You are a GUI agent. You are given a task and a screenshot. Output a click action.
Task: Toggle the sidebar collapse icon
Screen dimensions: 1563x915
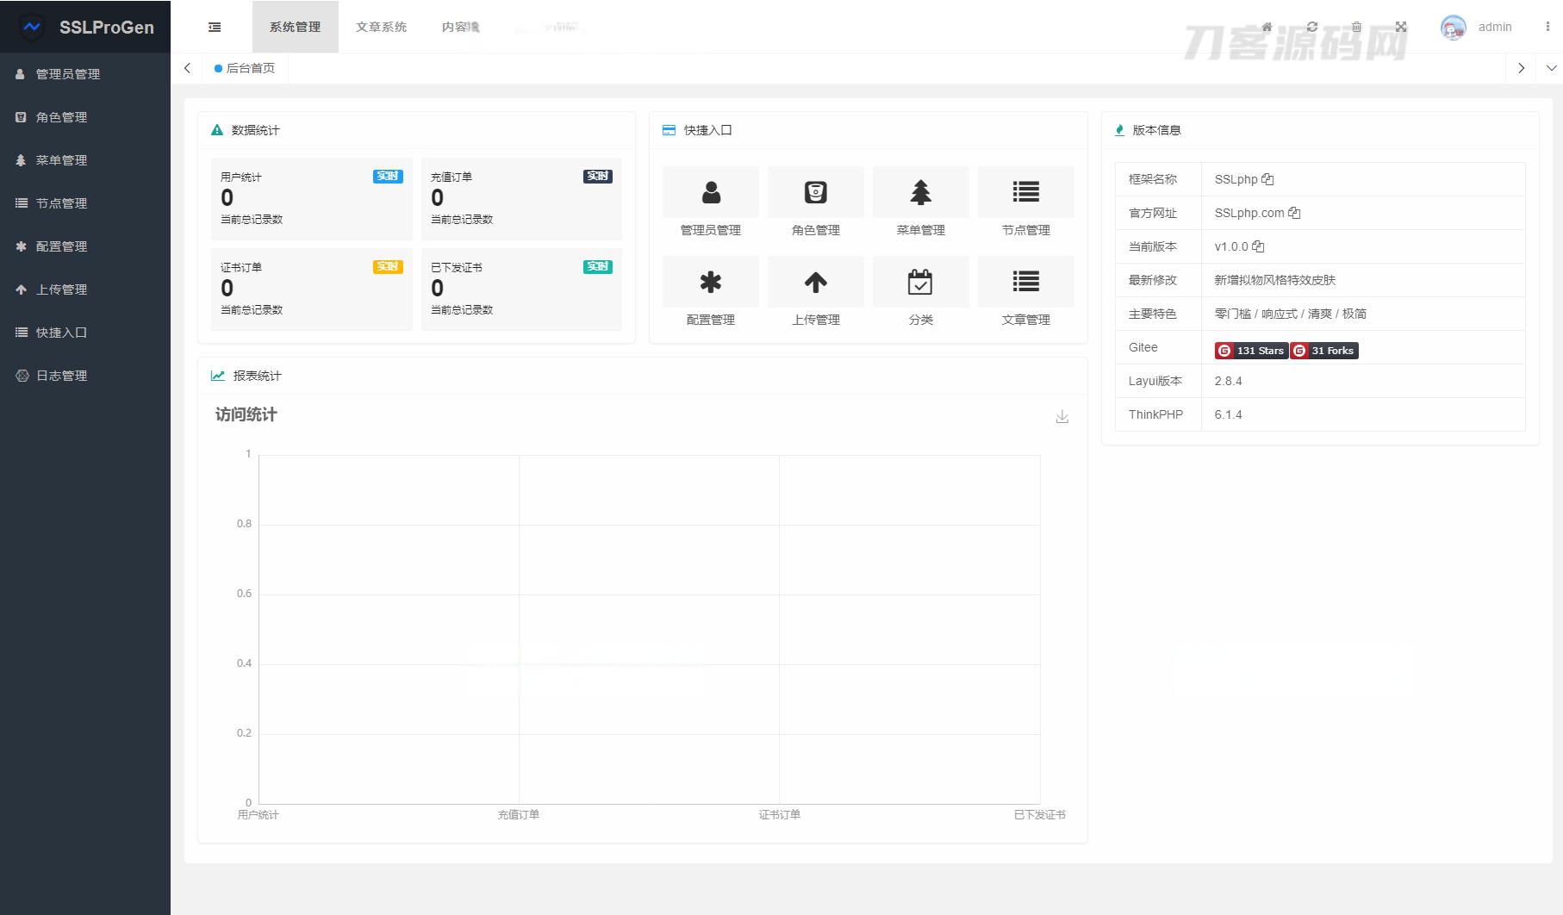tap(215, 27)
